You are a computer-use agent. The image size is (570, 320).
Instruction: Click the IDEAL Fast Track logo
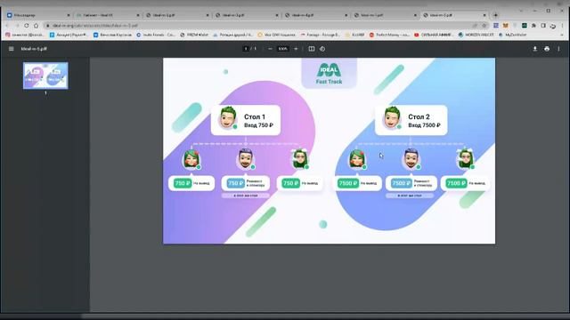coord(329,74)
